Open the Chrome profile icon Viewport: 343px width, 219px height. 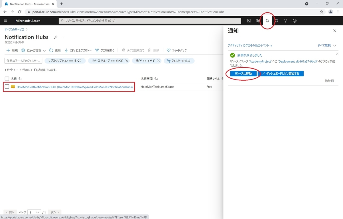click(331, 12)
